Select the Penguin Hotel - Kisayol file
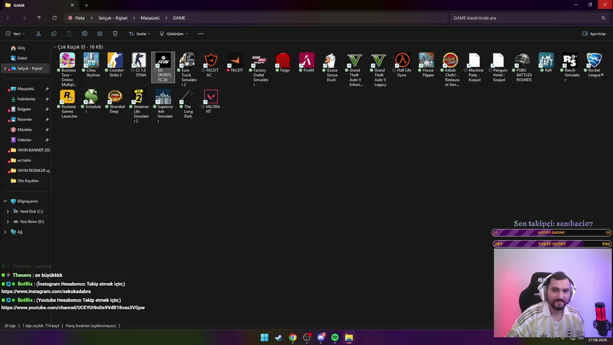Image resolution: width=613 pixels, height=345 pixels. coord(499,68)
